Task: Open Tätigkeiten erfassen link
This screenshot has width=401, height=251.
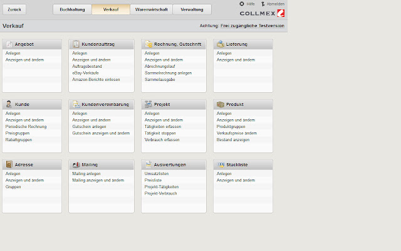Action: coord(163,127)
